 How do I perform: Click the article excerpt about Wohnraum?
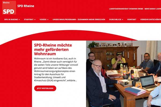56,70
